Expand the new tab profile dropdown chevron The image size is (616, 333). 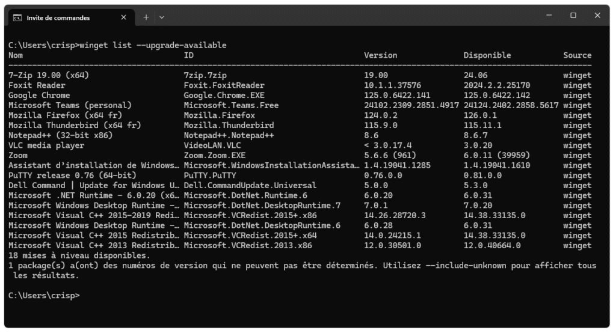pos(161,17)
